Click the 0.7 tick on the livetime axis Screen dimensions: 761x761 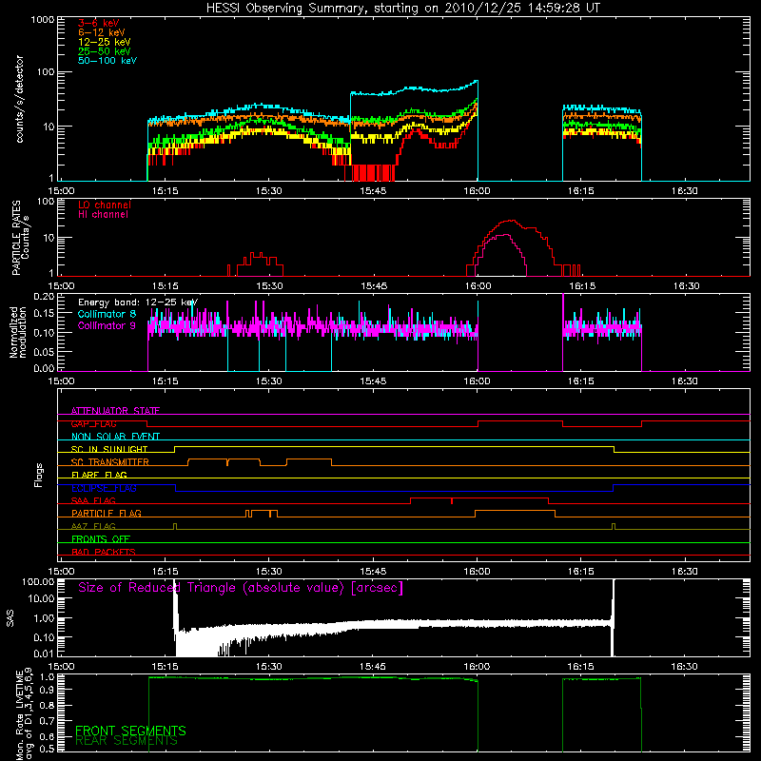pos(47,721)
